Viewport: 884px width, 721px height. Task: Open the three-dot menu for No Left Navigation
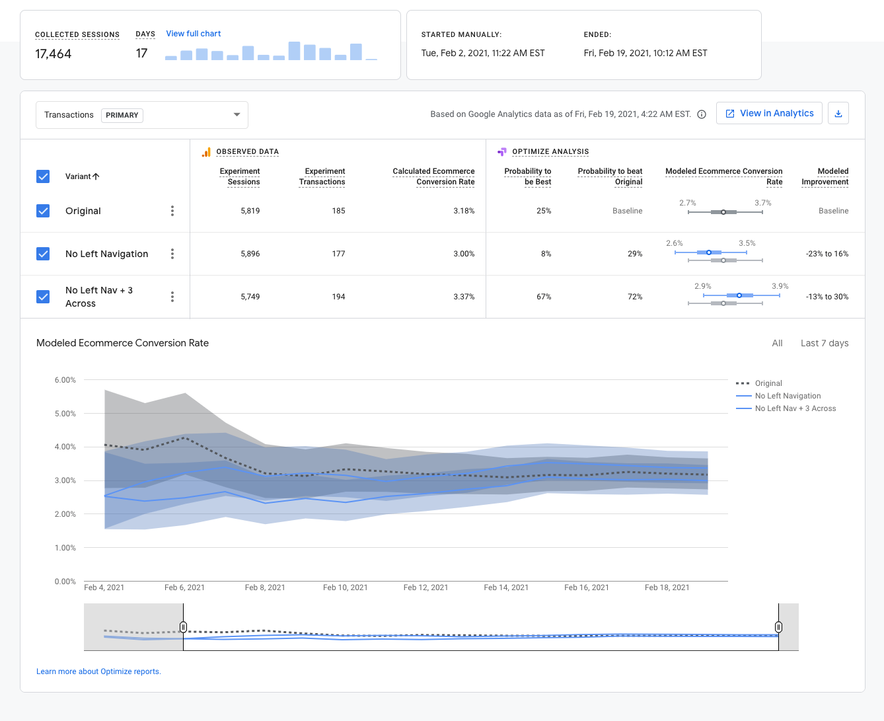172,254
